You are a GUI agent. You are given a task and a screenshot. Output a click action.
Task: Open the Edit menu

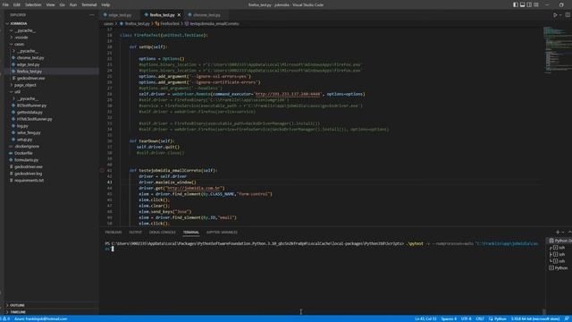click(x=17, y=4)
